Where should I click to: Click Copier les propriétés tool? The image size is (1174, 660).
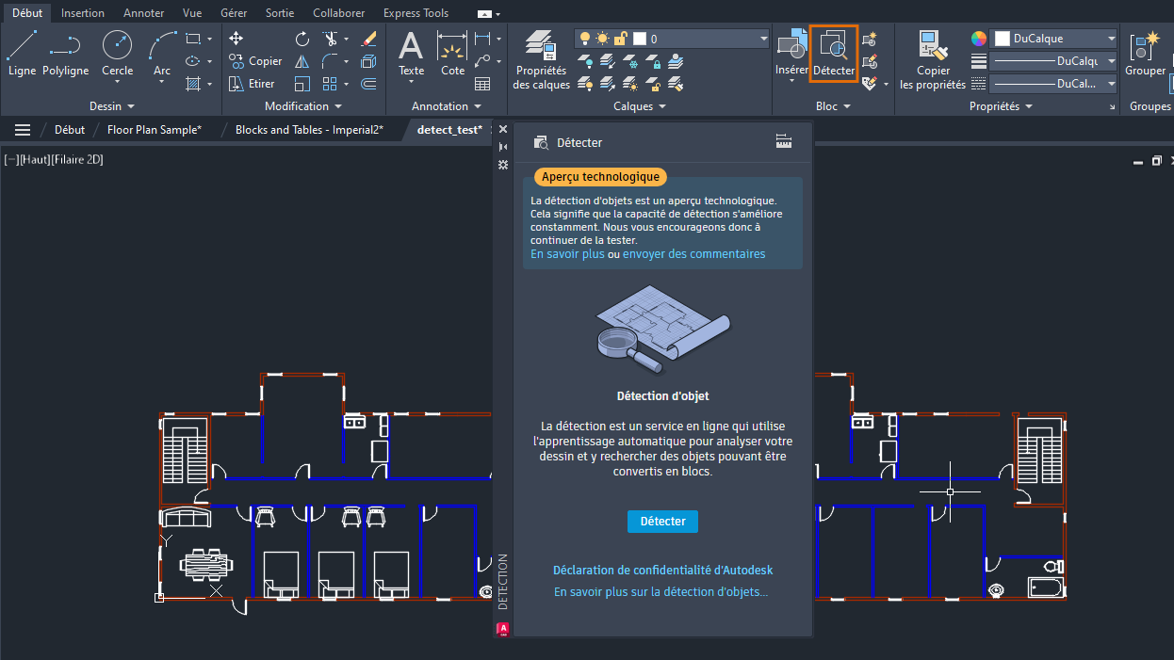pyautogui.click(x=933, y=59)
